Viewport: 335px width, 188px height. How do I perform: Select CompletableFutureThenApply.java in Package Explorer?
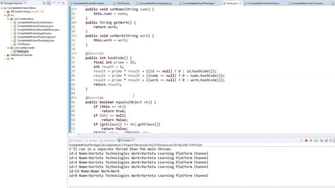pyautogui.click(x=36, y=41)
